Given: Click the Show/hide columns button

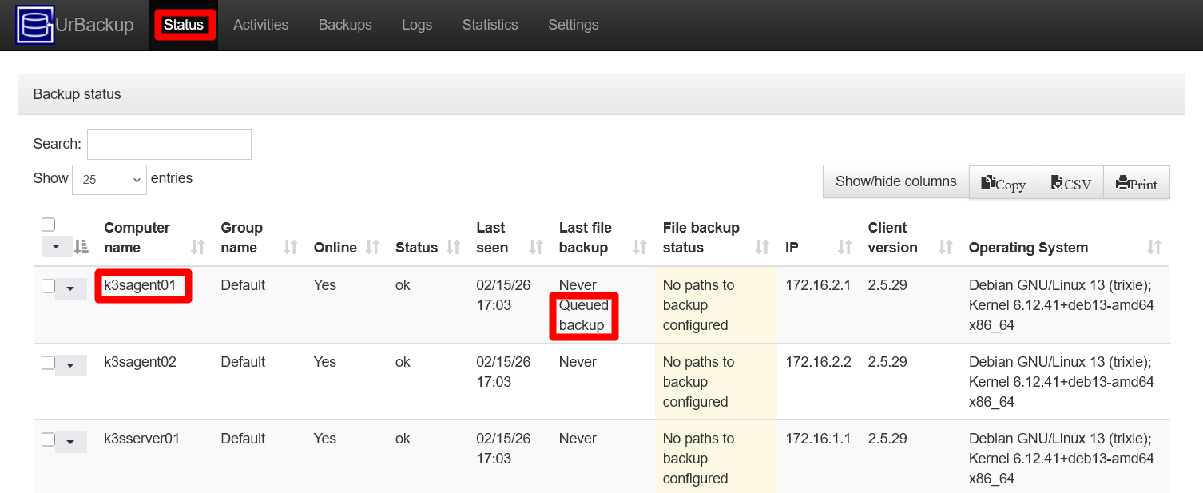Looking at the screenshot, I should tap(895, 181).
